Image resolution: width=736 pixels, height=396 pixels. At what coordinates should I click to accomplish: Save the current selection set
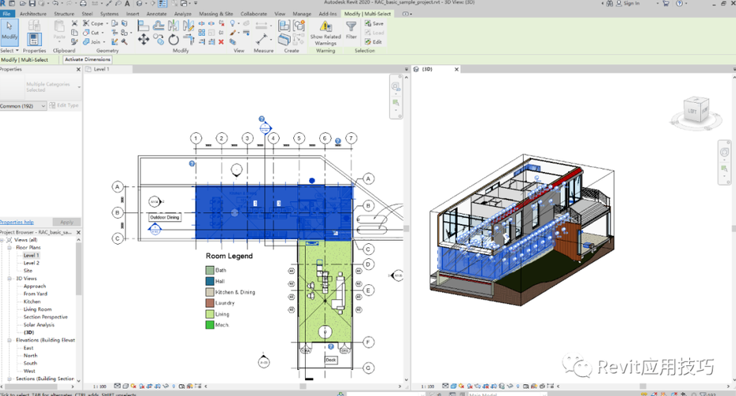click(x=373, y=24)
